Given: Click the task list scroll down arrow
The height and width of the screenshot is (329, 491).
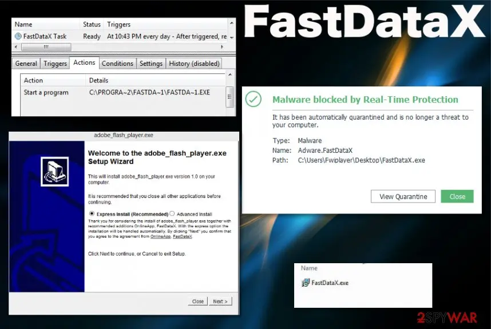Looking at the screenshot, I should [x=231, y=38].
